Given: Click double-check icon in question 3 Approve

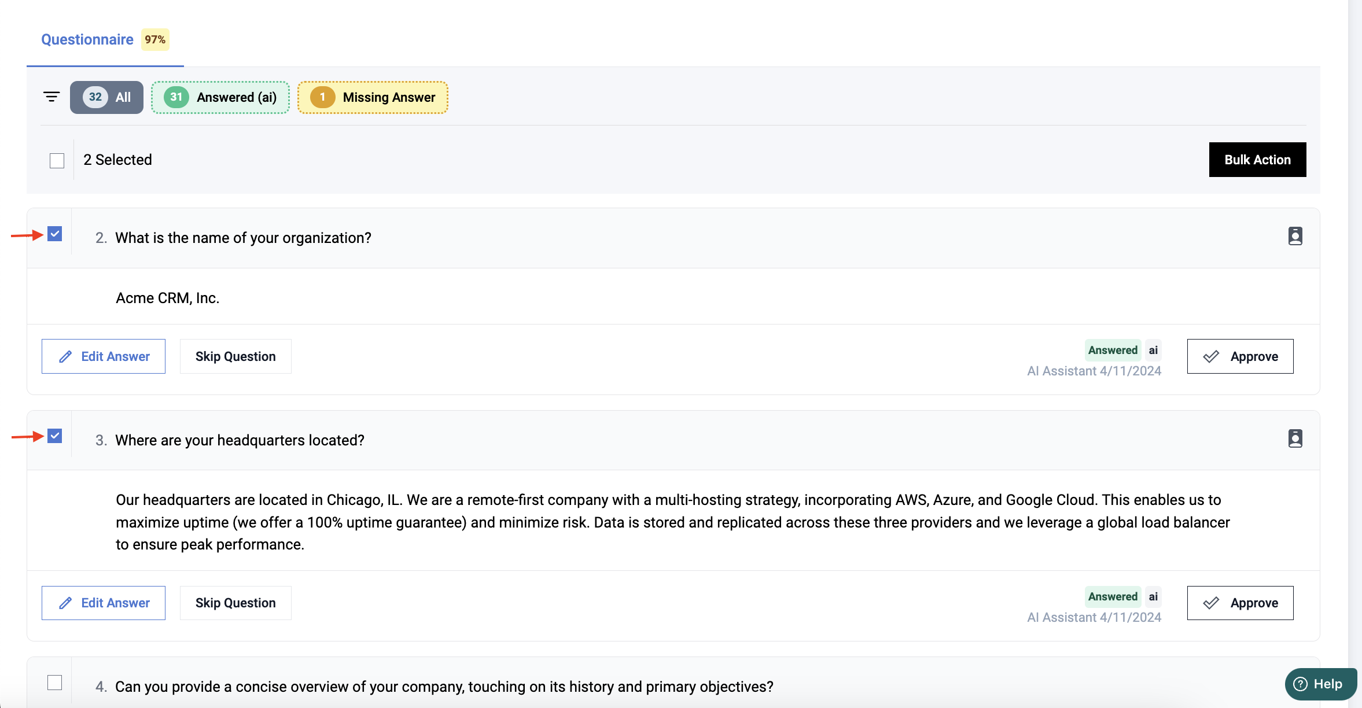Looking at the screenshot, I should pos(1211,603).
